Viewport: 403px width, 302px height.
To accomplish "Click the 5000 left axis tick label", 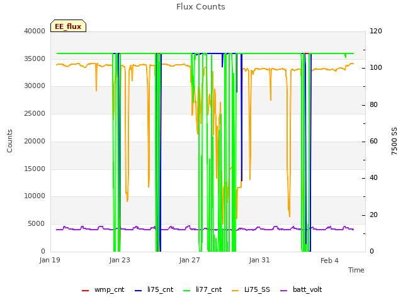I will coord(37,224).
